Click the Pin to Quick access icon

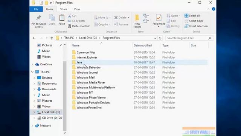[39, 18]
